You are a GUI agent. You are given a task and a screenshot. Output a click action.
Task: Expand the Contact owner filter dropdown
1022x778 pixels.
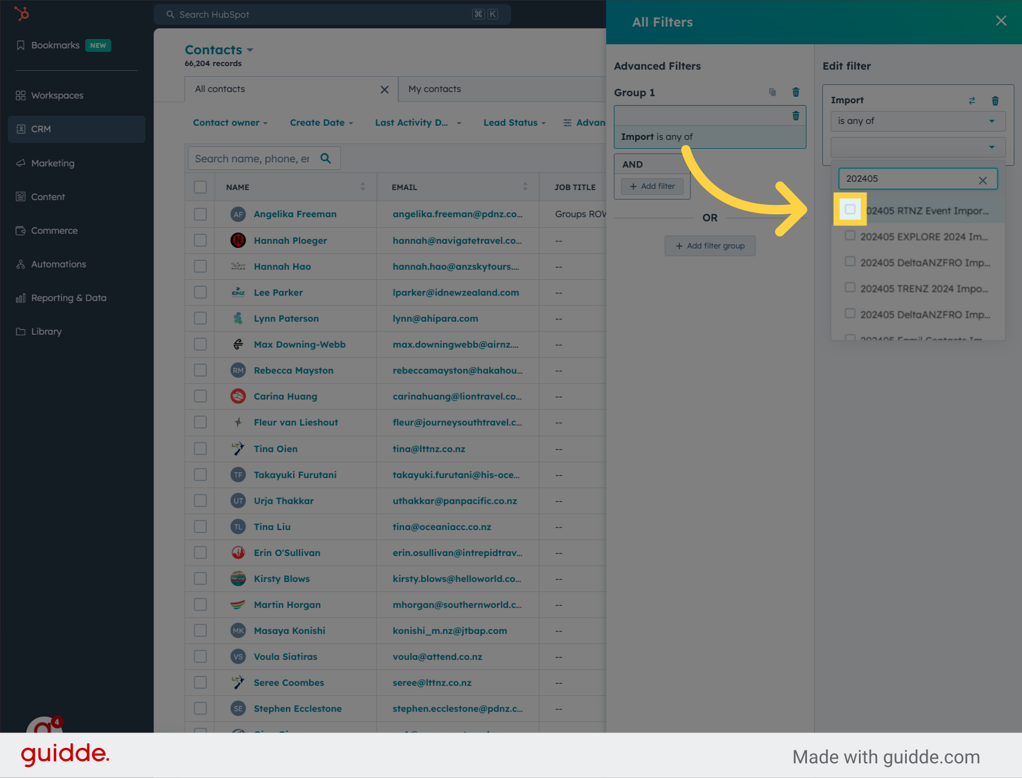click(230, 122)
